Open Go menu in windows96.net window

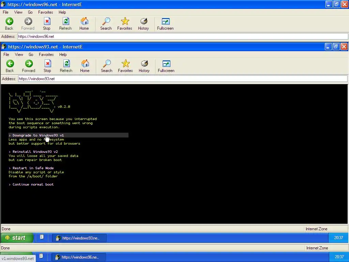pos(30,12)
